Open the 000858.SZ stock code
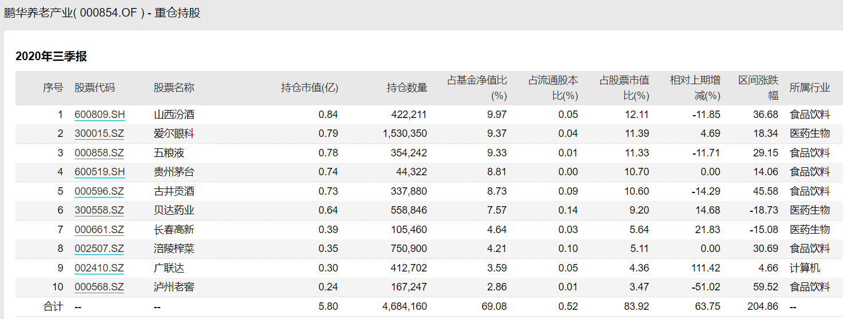Viewport: 843px width, 319px height. (x=99, y=153)
